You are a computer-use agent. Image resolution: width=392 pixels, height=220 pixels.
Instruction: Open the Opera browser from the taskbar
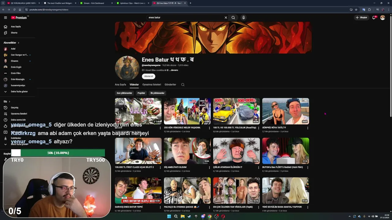[x=223, y=216]
